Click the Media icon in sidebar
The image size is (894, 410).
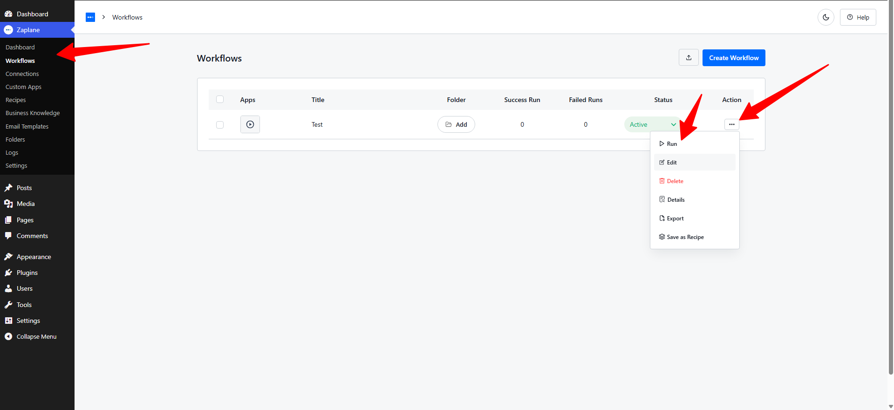8,204
